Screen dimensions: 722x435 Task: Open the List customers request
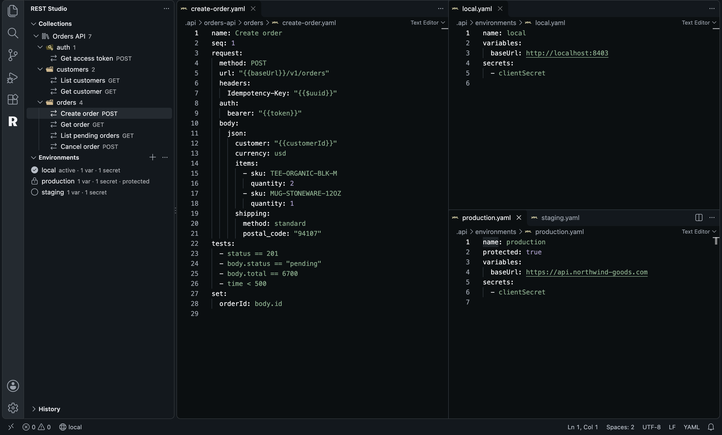tap(99, 80)
